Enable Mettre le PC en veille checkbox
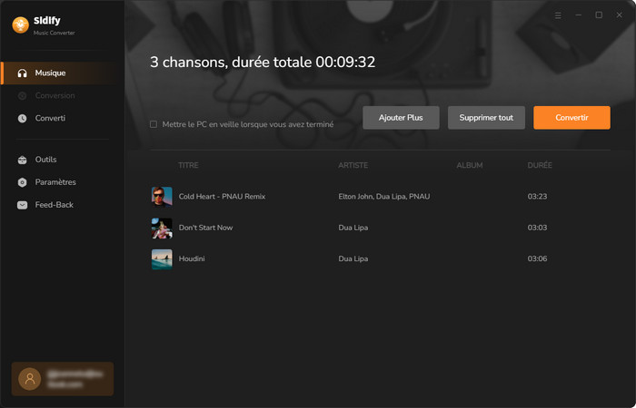 (154, 124)
